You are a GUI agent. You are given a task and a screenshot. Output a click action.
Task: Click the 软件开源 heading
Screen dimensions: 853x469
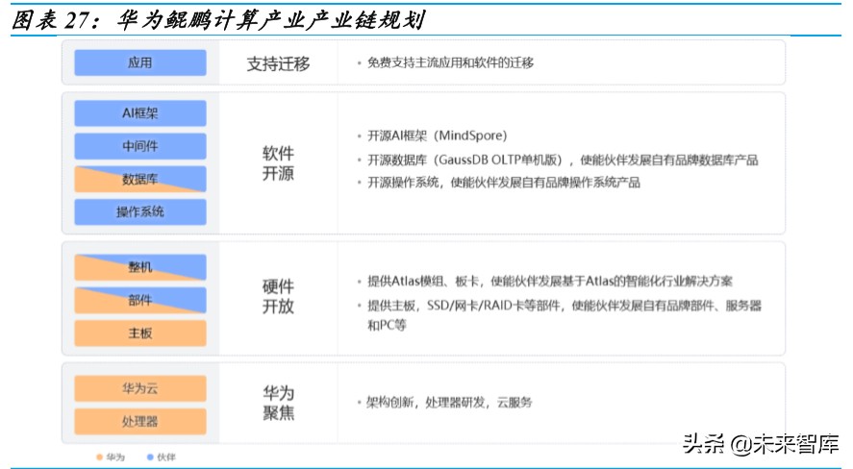[278, 163]
